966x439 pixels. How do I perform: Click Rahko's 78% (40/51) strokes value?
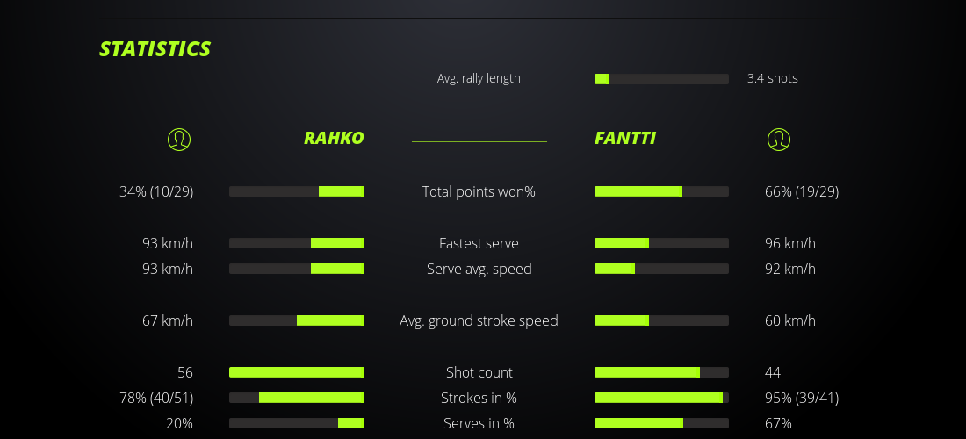156,398
